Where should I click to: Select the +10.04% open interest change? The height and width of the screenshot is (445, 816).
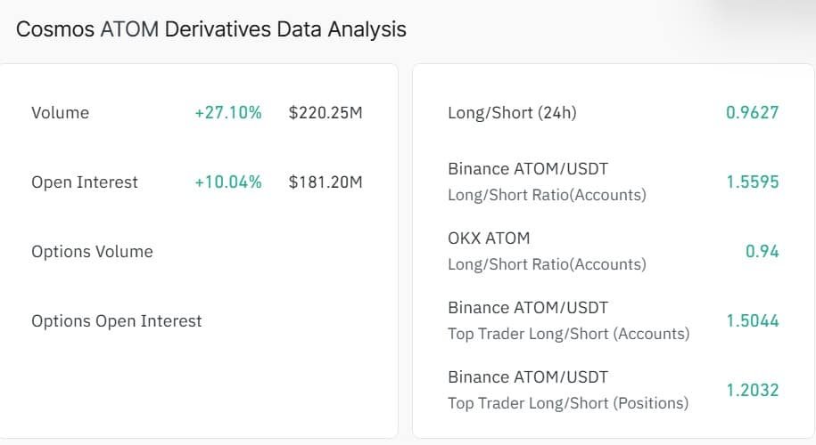(x=228, y=182)
